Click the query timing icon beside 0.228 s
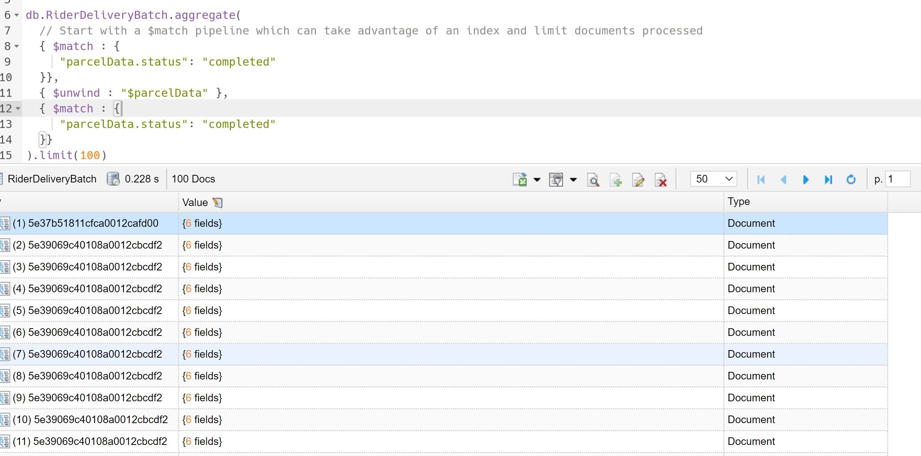The image size is (921, 456). pyautogui.click(x=113, y=179)
